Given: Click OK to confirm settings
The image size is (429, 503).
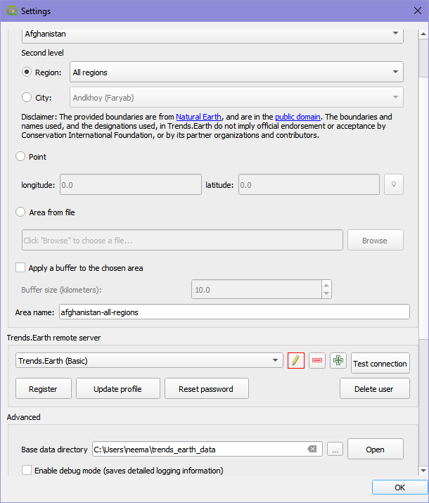Looking at the screenshot, I should coord(399,488).
